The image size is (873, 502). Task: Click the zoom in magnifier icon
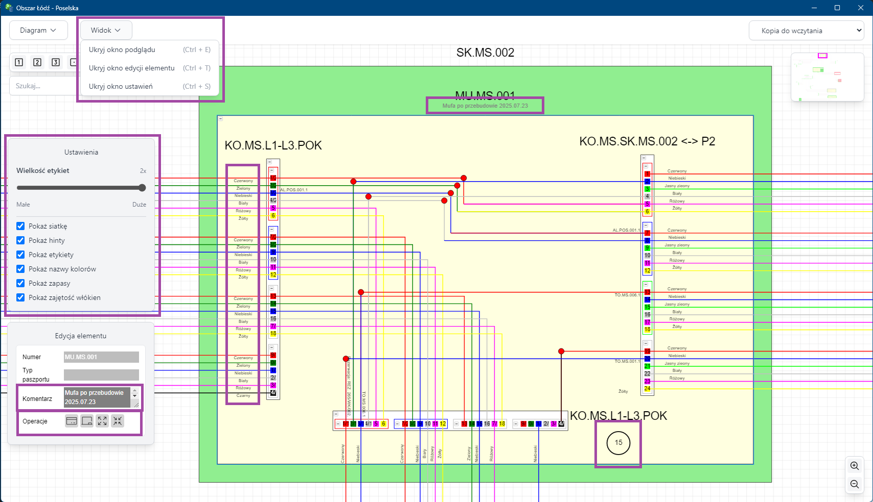[x=854, y=466]
